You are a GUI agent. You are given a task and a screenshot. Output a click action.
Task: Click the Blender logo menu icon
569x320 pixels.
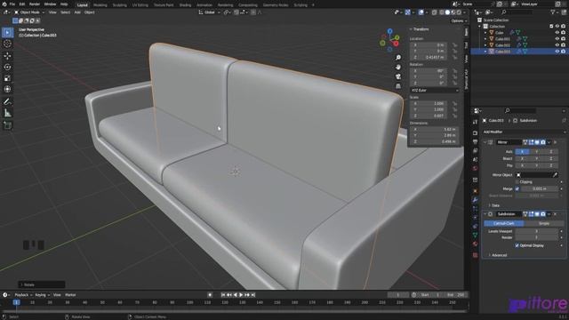click(4, 4)
